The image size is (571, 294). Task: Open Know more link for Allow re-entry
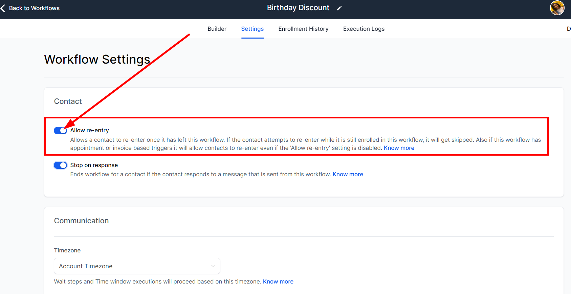pyautogui.click(x=399, y=148)
